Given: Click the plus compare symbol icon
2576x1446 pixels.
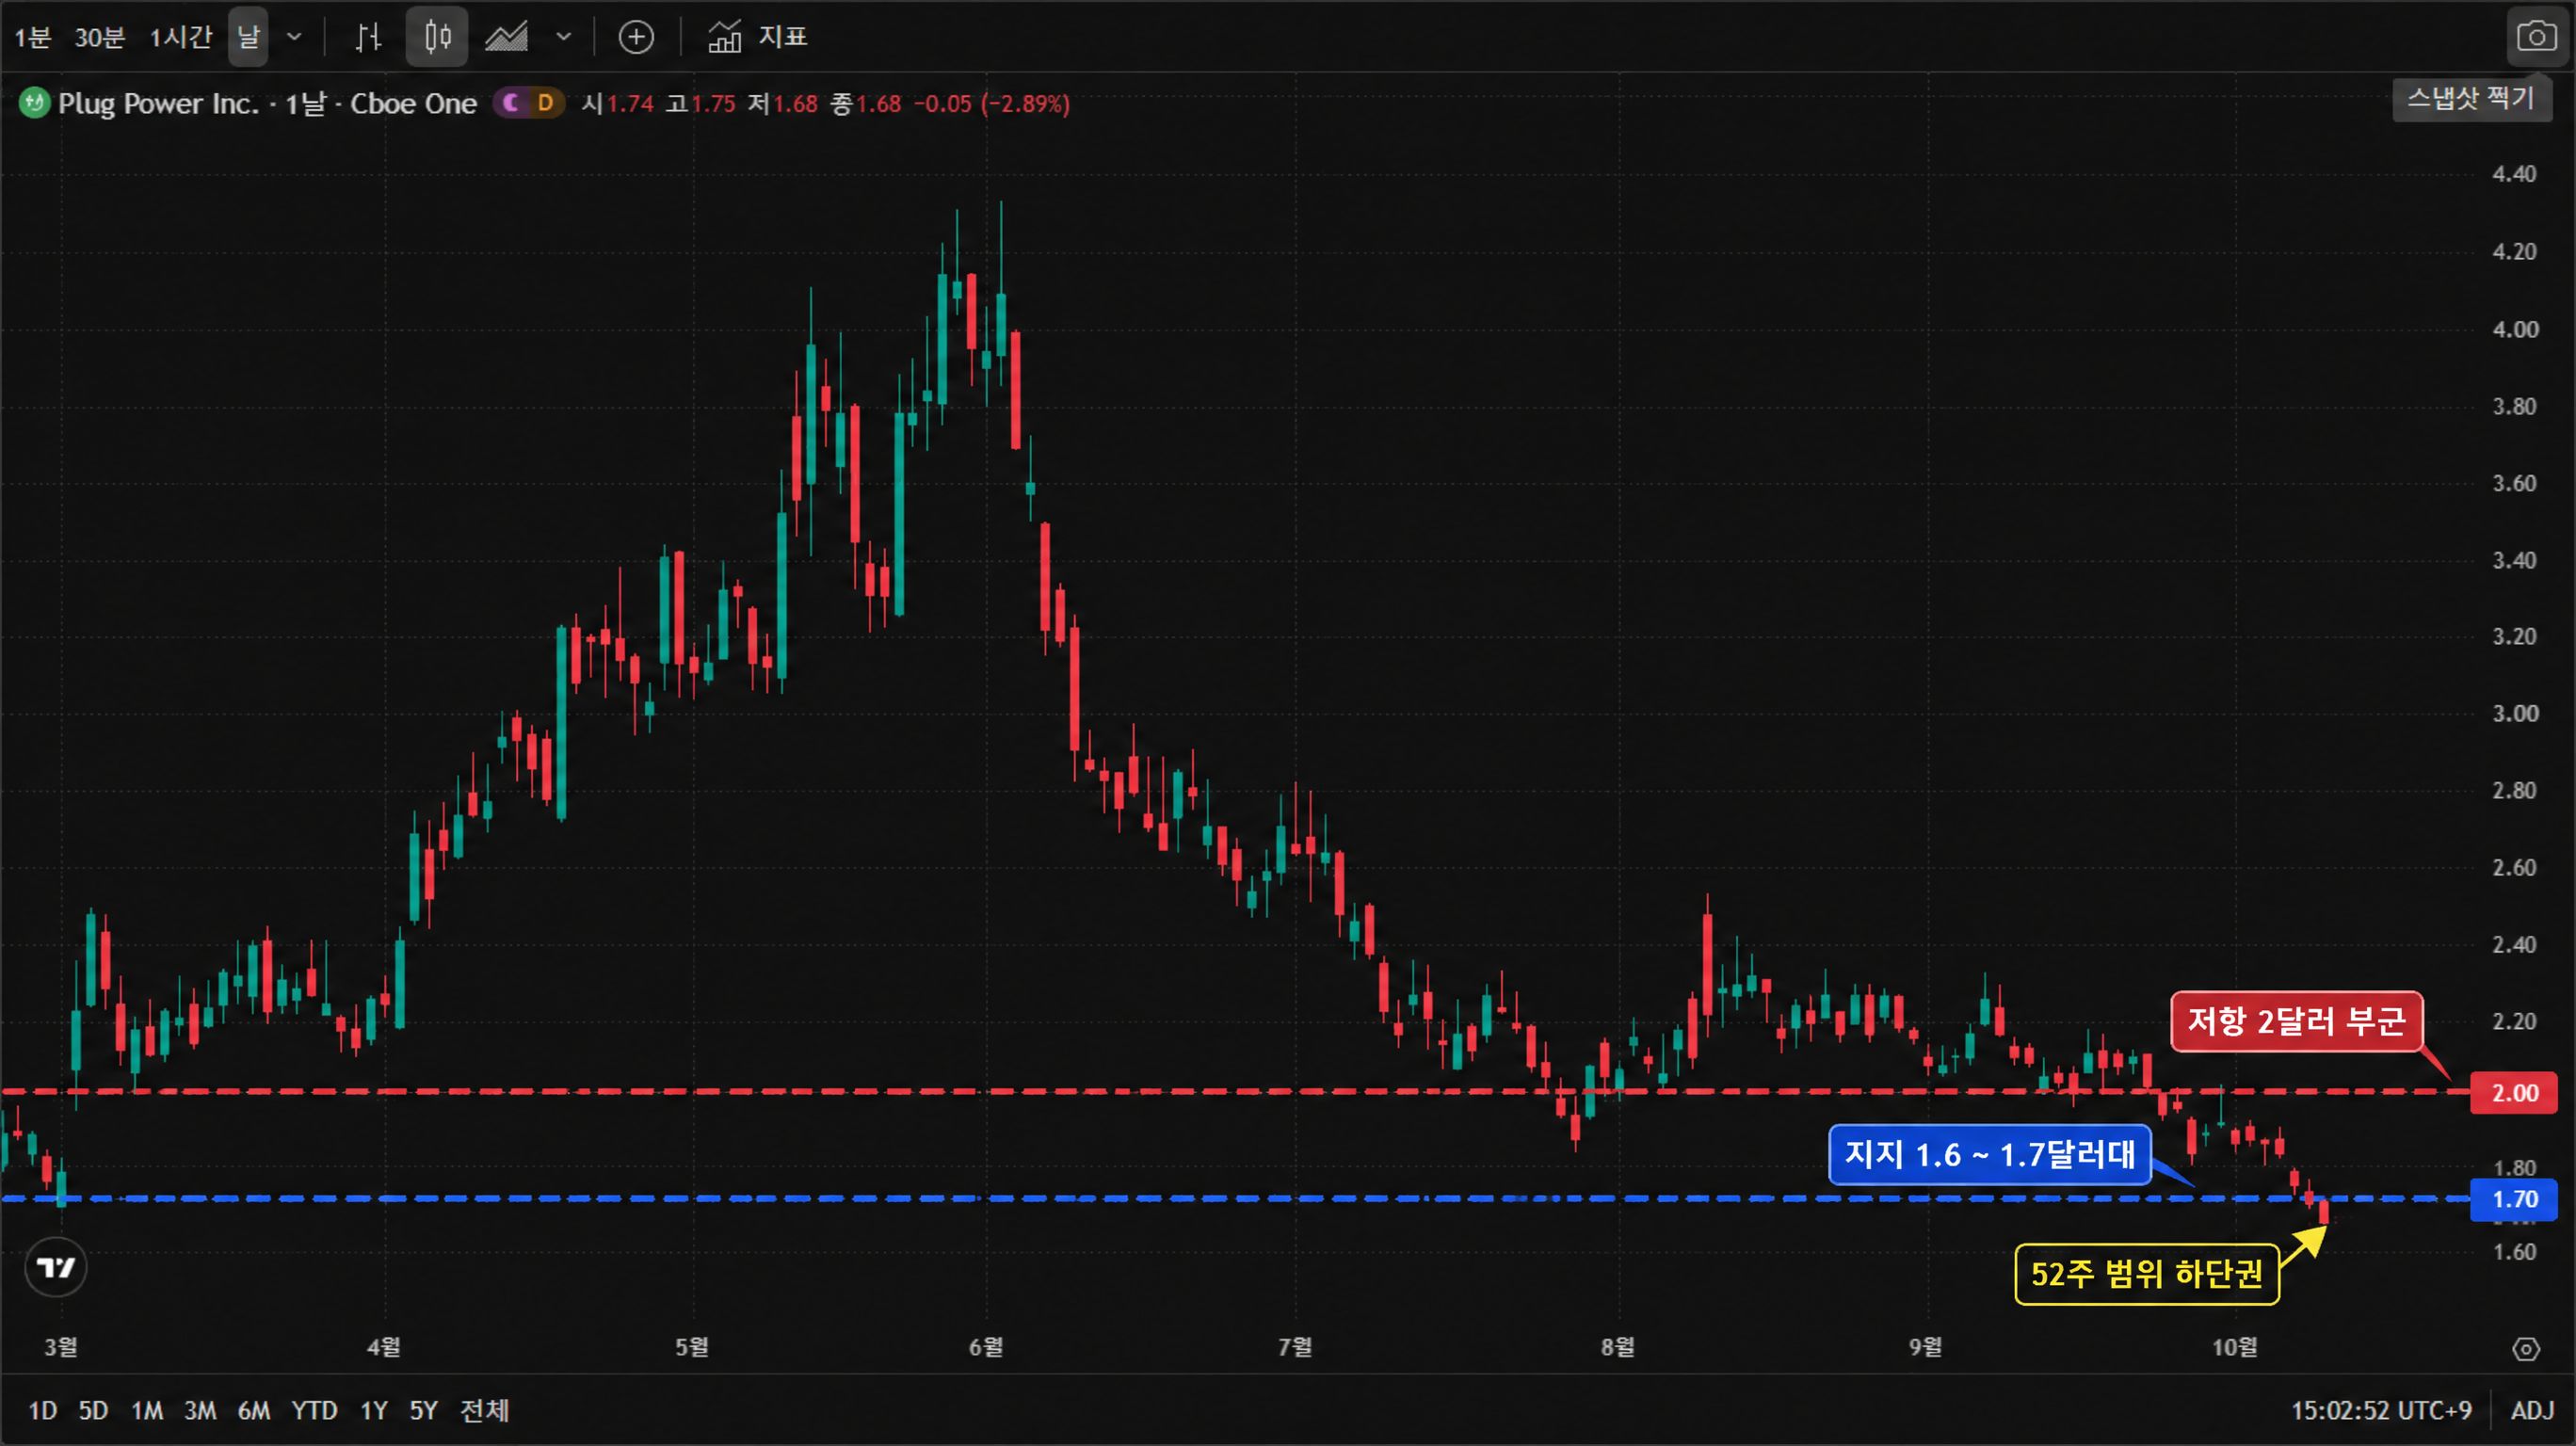Looking at the screenshot, I should coord(636,38).
